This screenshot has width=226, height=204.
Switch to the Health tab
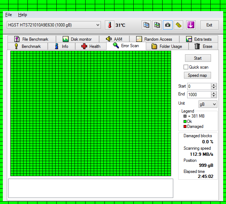click(x=91, y=46)
